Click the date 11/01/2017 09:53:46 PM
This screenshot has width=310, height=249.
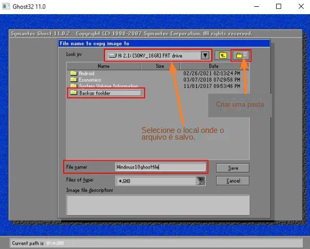click(x=212, y=86)
